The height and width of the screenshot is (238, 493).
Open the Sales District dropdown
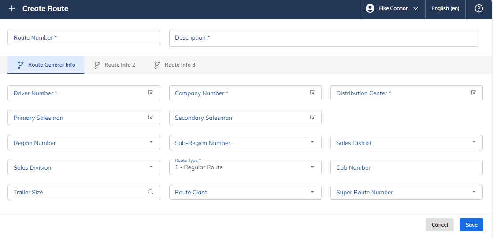point(407,143)
